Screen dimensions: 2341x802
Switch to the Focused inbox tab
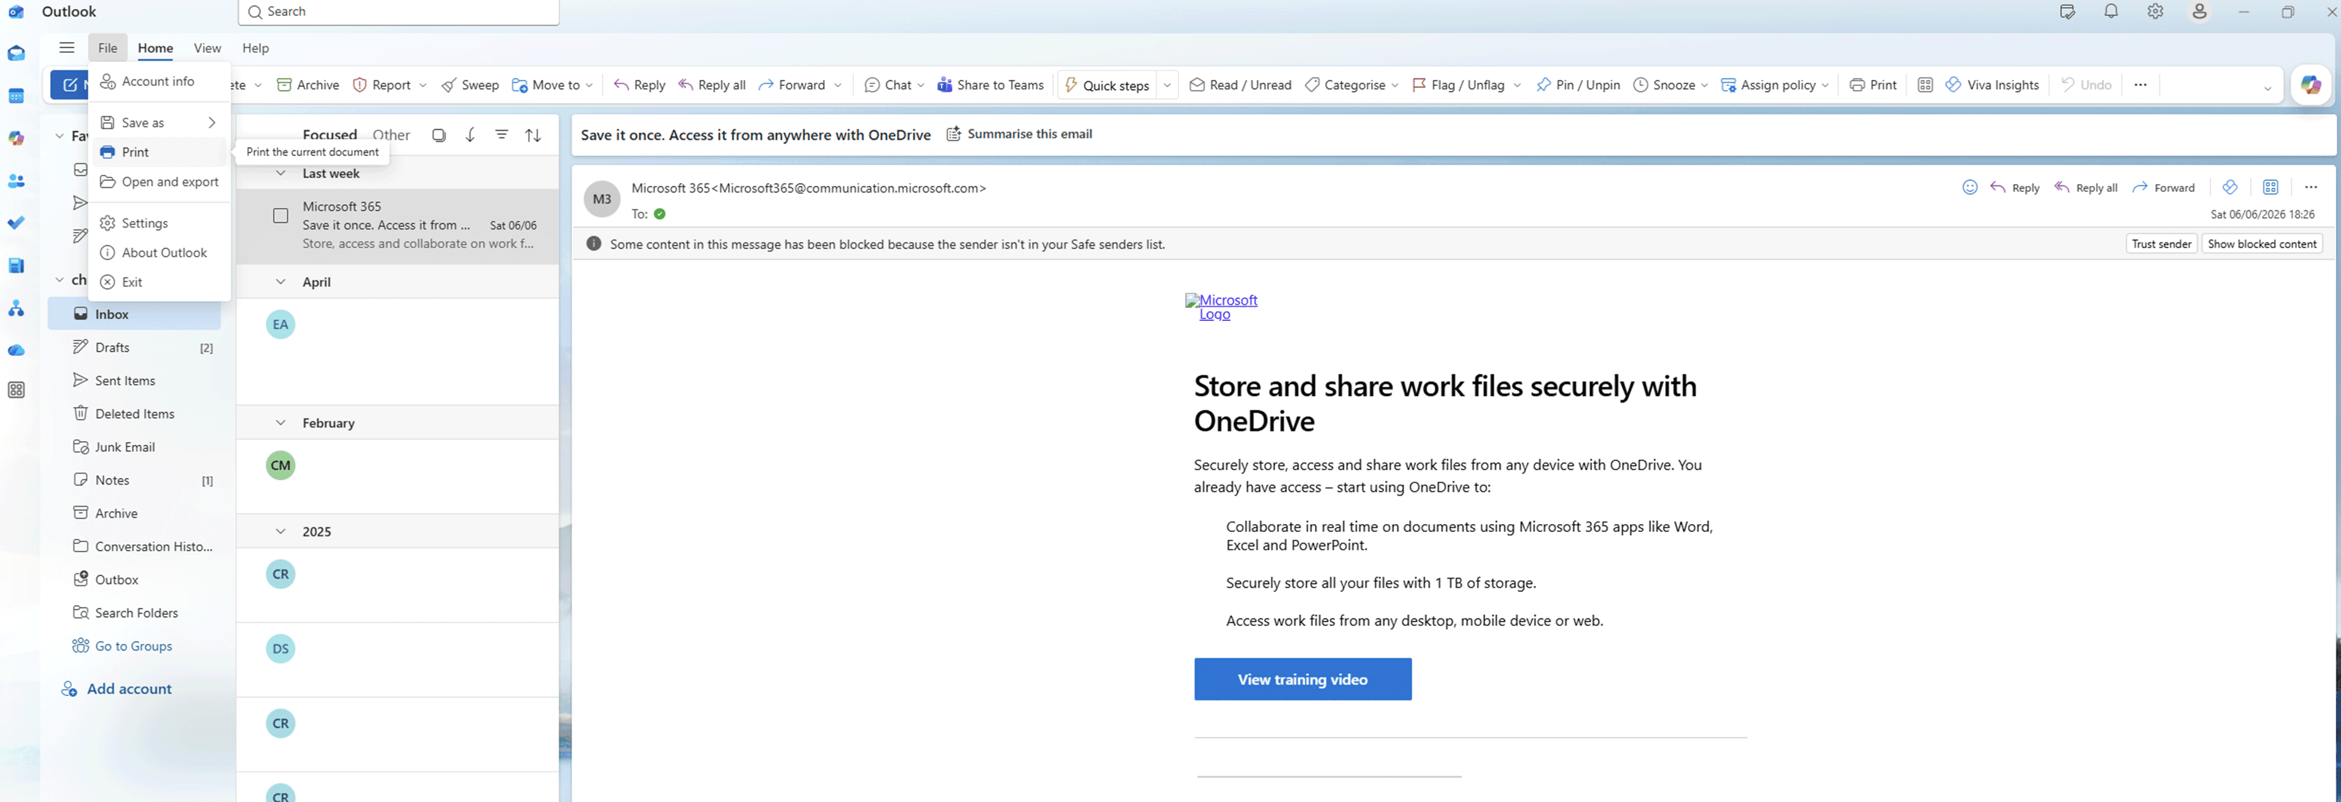(x=330, y=134)
